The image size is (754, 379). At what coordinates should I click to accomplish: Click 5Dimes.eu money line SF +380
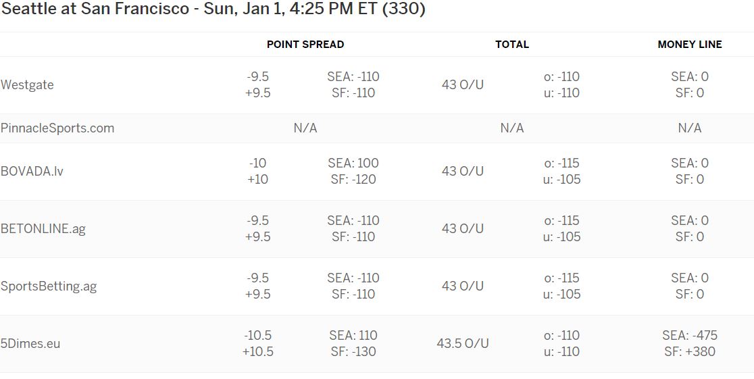pos(690,351)
